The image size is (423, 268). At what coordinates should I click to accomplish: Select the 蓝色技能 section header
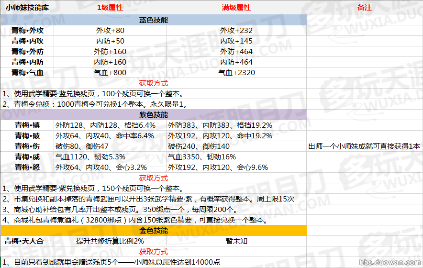click(154, 20)
